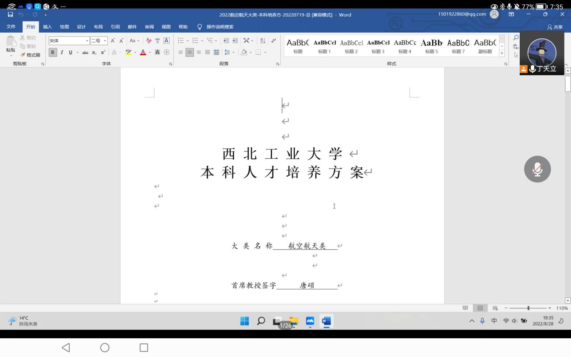Toggle Italic formatting
Viewport: 571px width, 357px height.
click(x=62, y=52)
